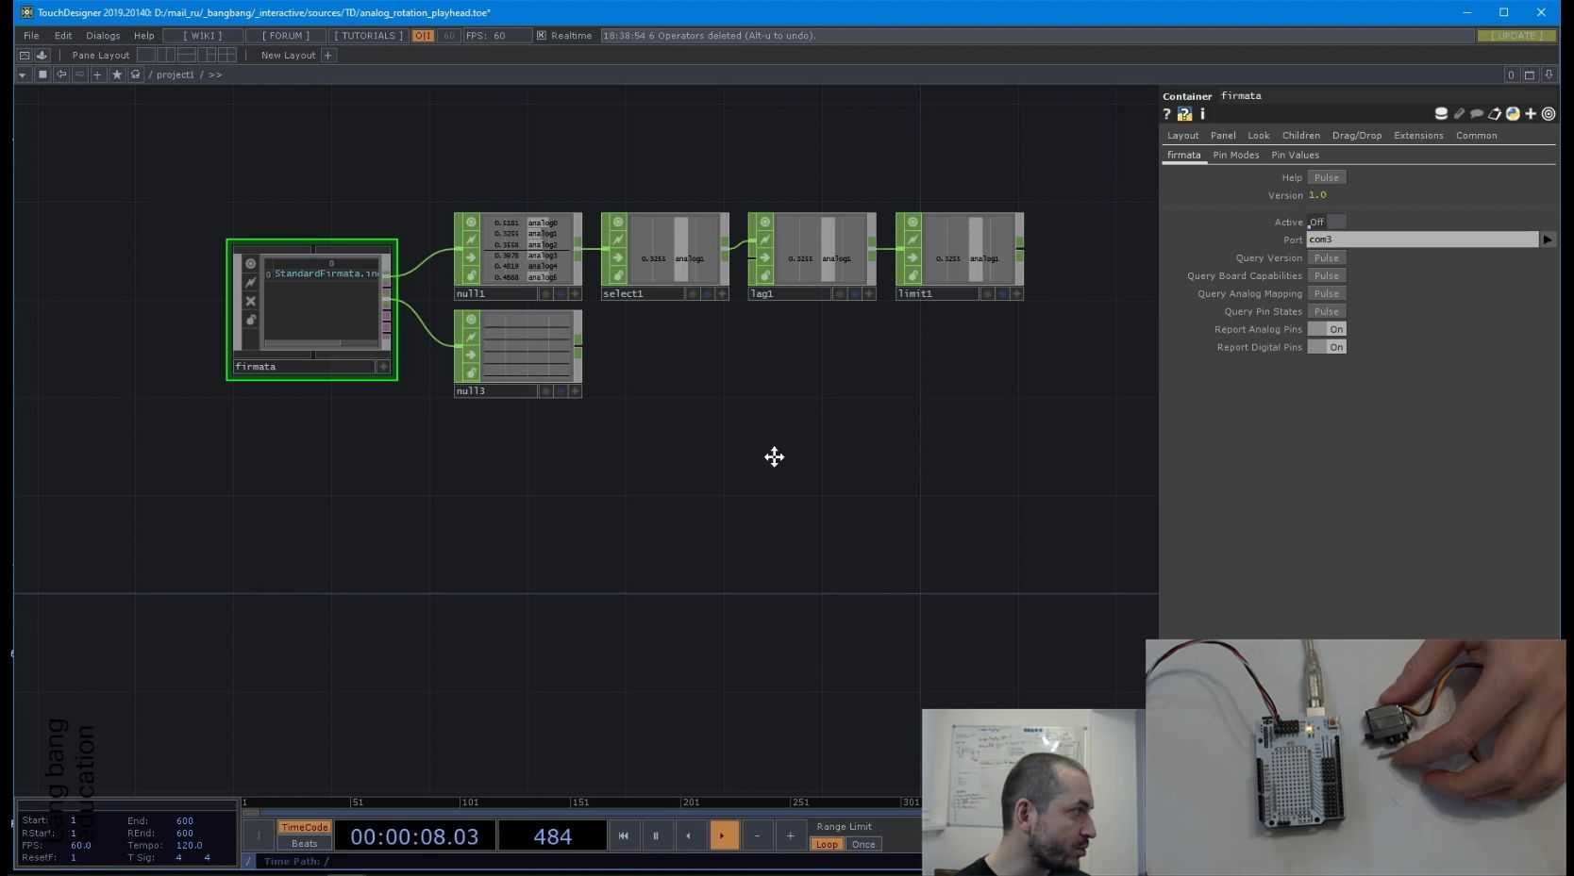Toggle the Active Off switch
1574x876 pixels.
(x=1327, y=223)
